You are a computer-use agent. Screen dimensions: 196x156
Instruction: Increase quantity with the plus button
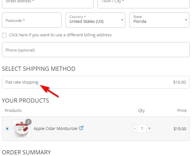[149, 128]
